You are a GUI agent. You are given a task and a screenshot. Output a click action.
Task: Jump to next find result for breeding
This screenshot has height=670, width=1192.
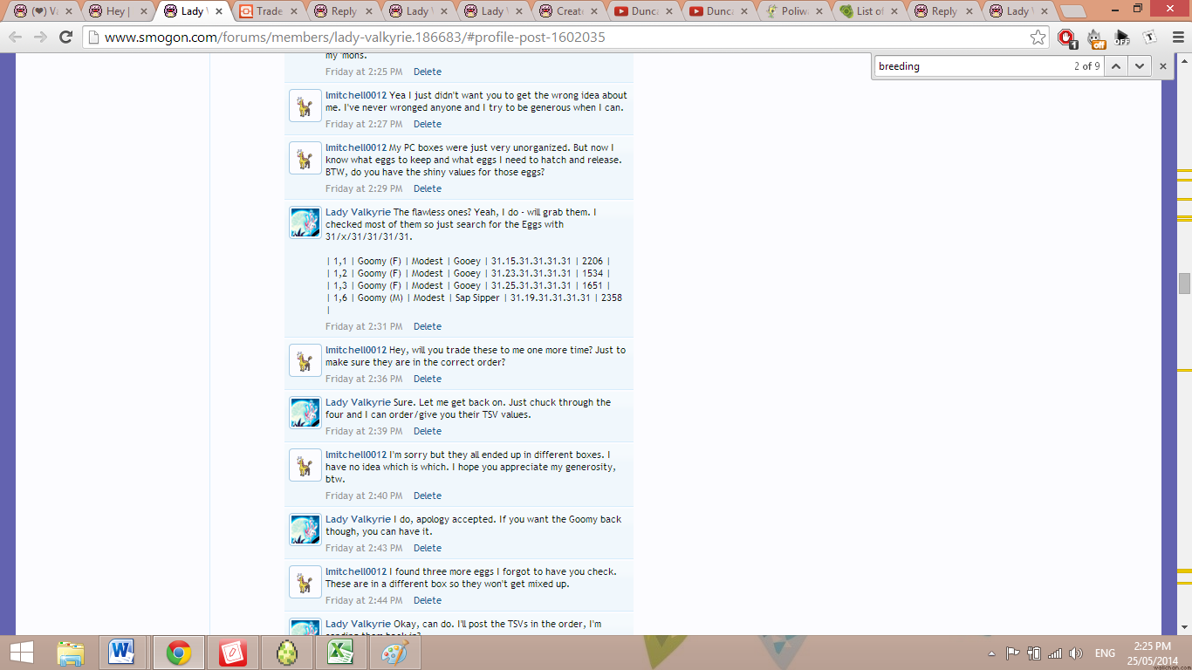click(1140, 66)
